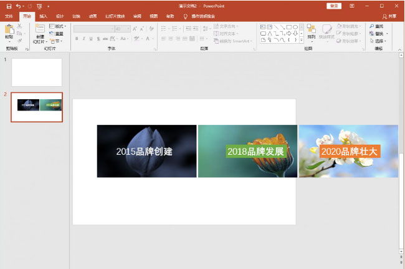The image size is (405, 269).
Task: Expand the shapes gallery more button
Action: pos(302,40)
